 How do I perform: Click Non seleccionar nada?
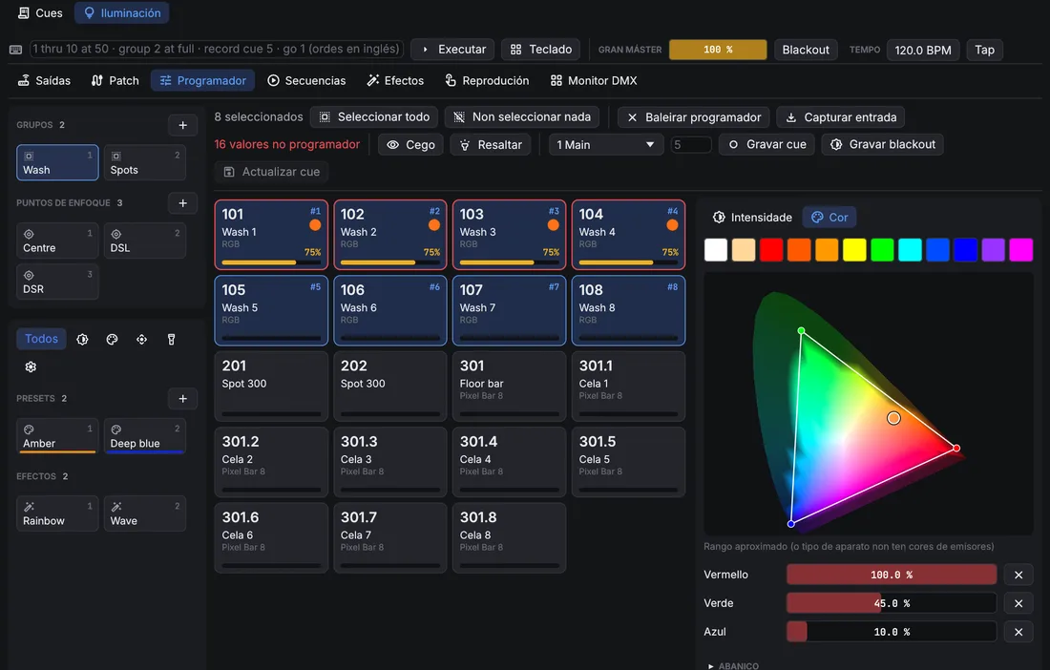point(521,117)
